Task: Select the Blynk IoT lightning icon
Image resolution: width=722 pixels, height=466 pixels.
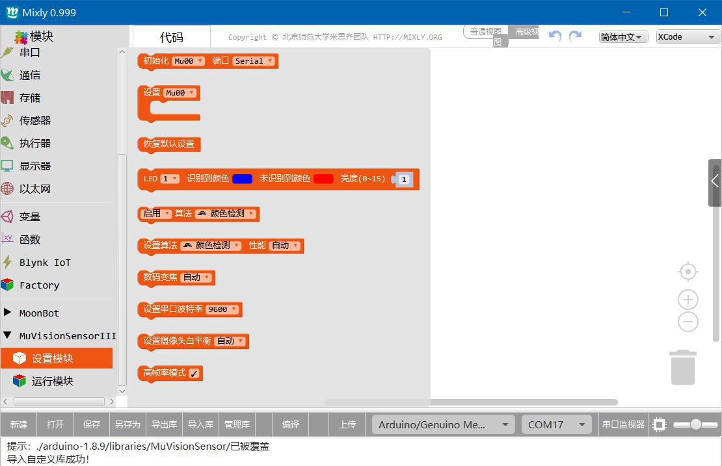Action: [x=7, y=262]
